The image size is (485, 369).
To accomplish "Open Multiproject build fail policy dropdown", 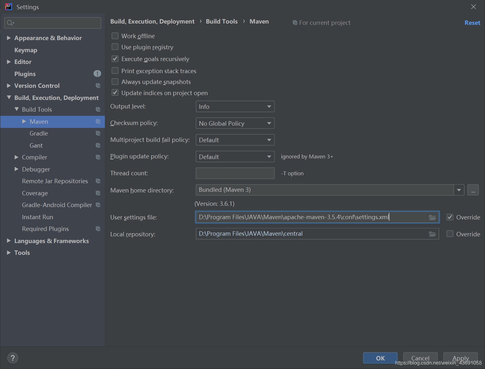I will pos(235,140).
